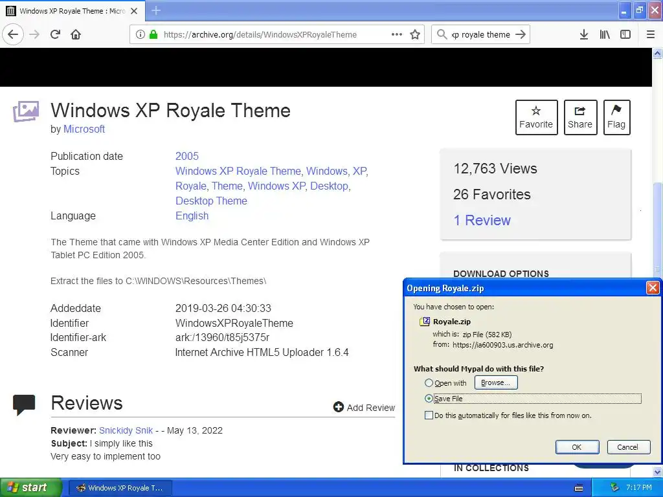663x497 pixels.
Task: Toggle the sidebar view icon
Action: [x=625, y=35]
